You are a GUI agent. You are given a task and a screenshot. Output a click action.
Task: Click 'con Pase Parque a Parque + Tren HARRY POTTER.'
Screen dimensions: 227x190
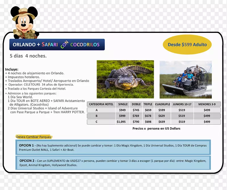pyautogui.click(x=47, y=112)
